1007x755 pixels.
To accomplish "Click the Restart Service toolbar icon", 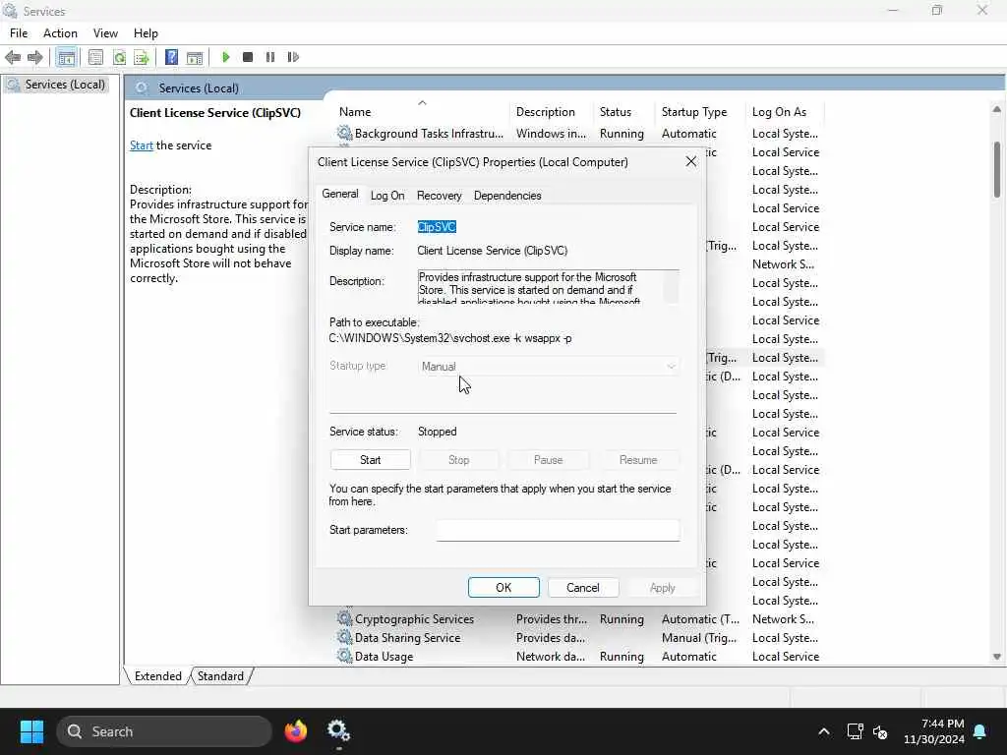I will click(293, 57).
